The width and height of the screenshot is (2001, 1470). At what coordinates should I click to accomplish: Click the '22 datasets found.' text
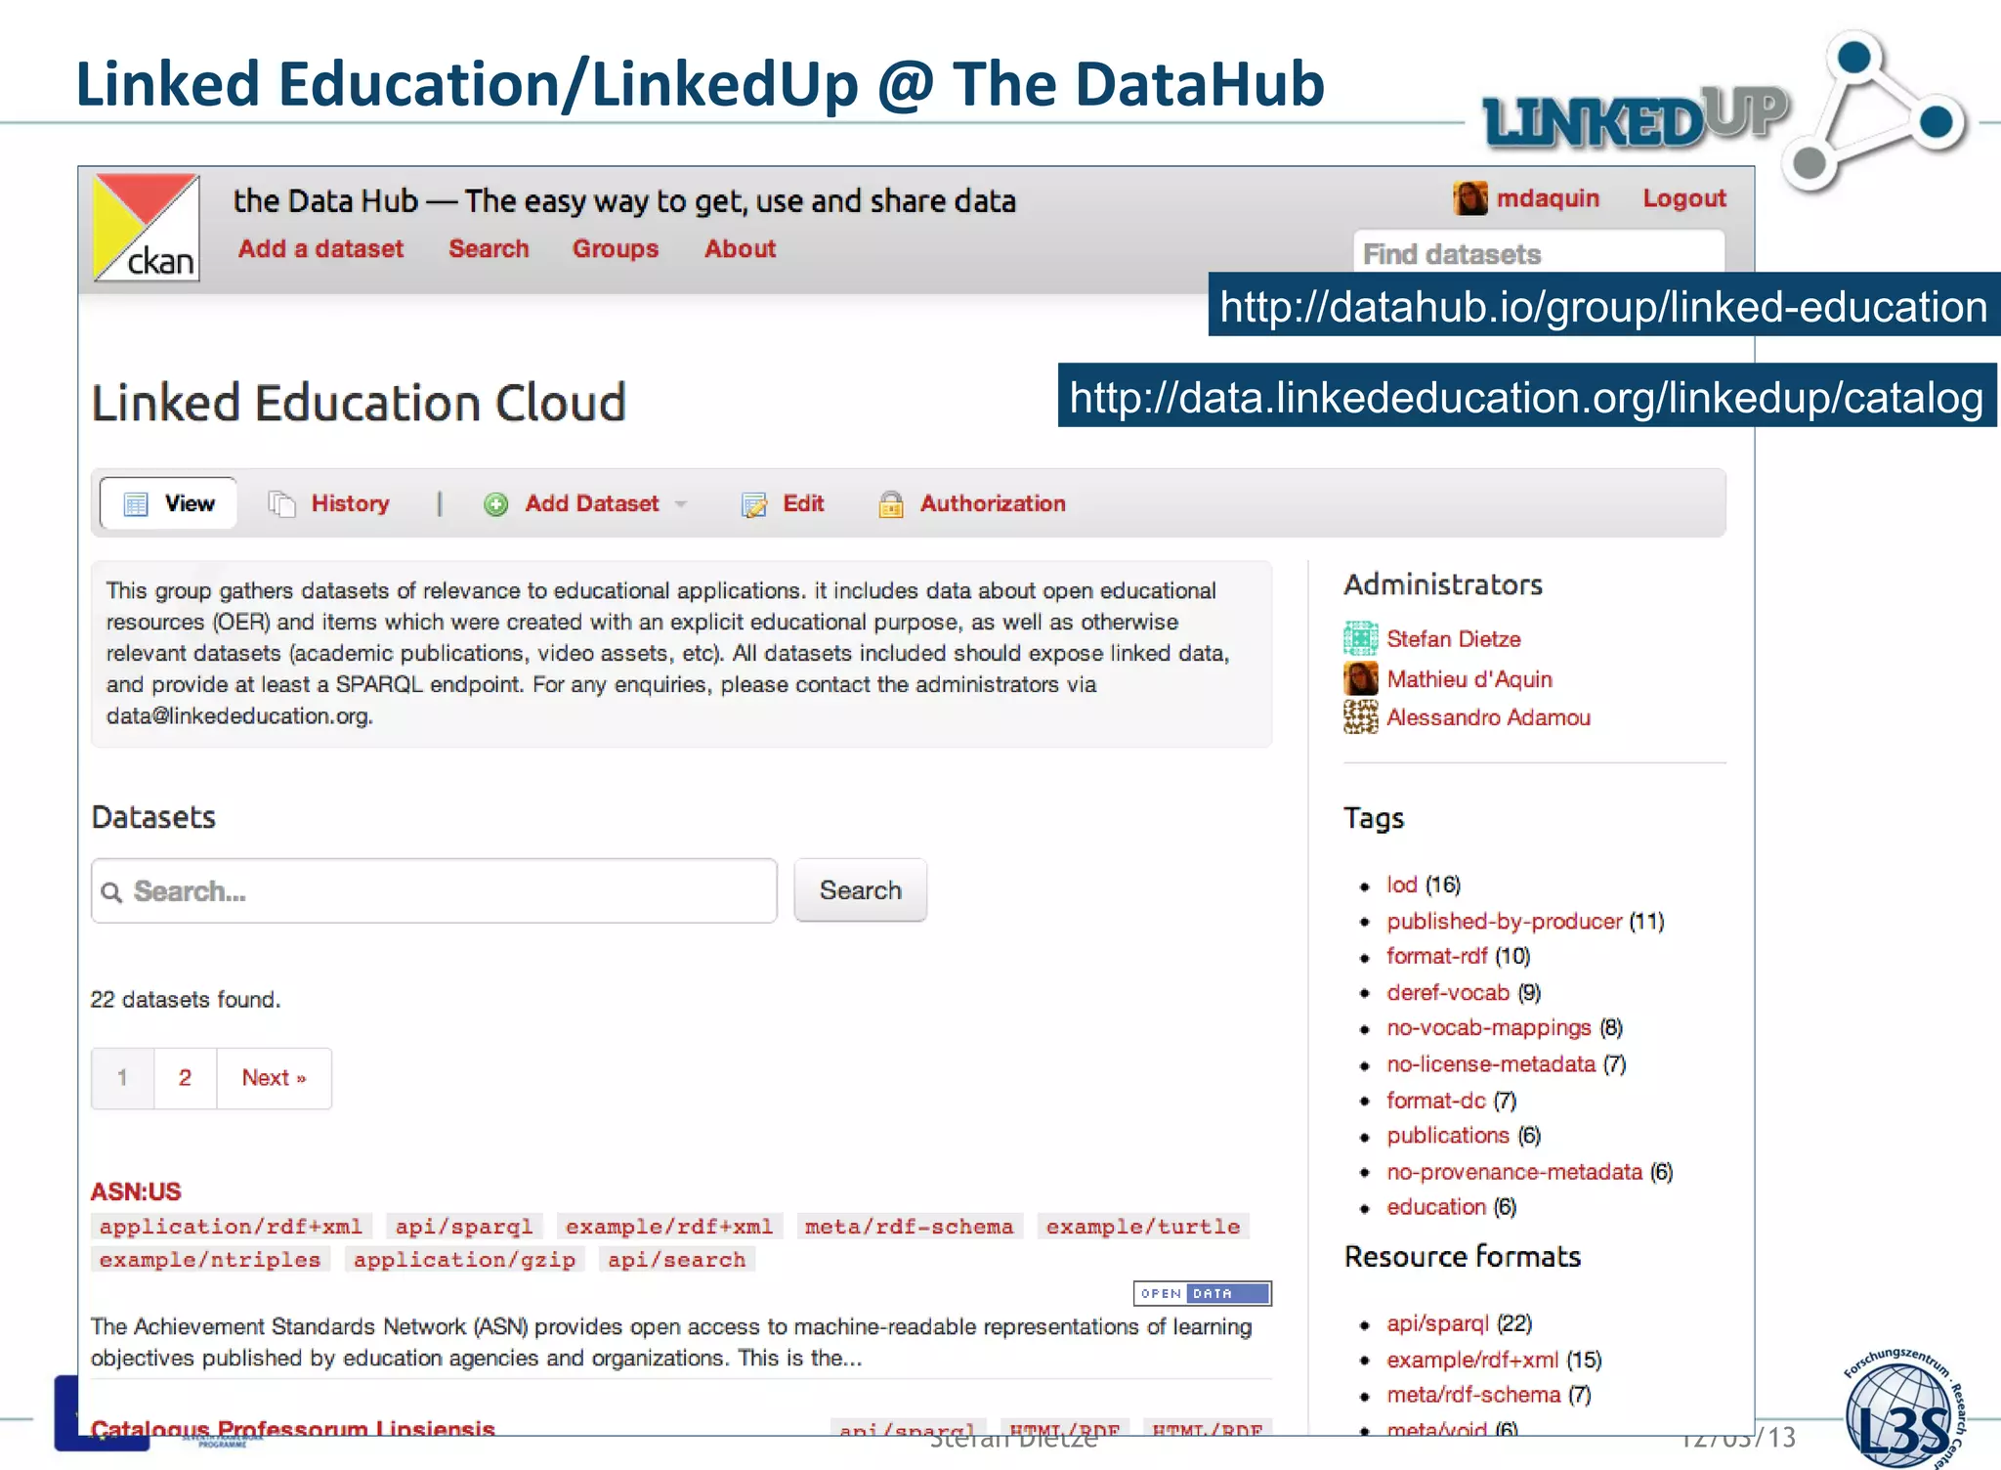click(186, 1000)
